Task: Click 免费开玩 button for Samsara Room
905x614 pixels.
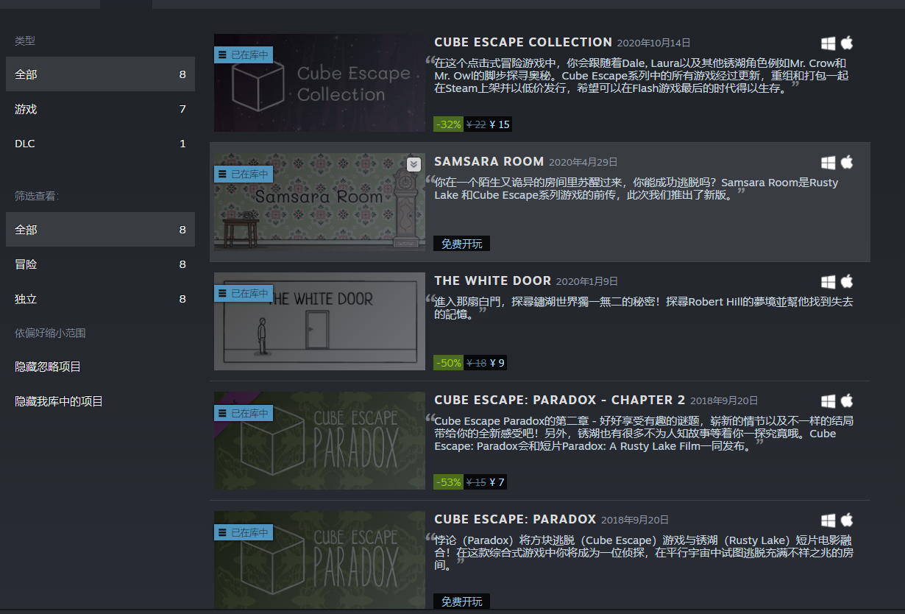Action: 461,244
